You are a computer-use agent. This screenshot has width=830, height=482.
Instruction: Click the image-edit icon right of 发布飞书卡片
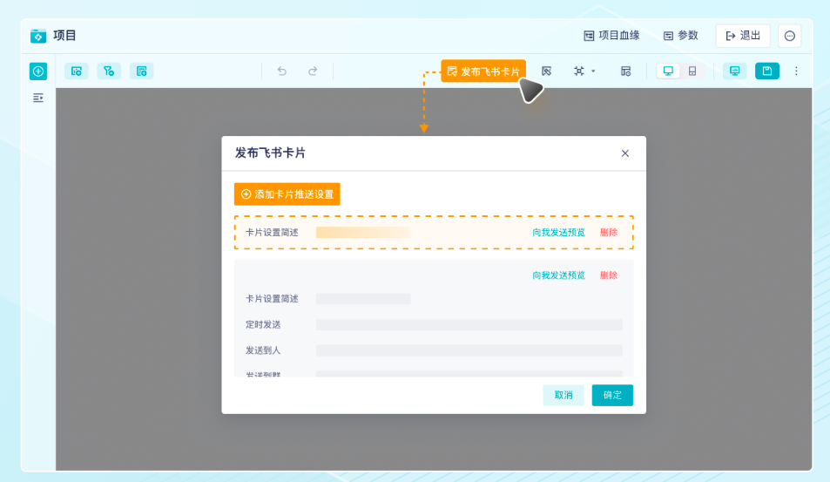[546, 71]
